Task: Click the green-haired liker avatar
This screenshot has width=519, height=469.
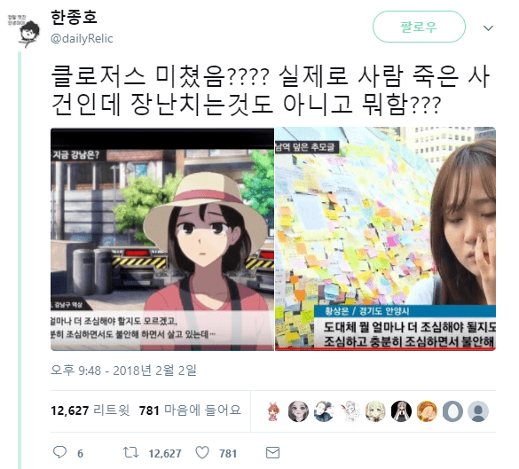Action: click(375, 411)
